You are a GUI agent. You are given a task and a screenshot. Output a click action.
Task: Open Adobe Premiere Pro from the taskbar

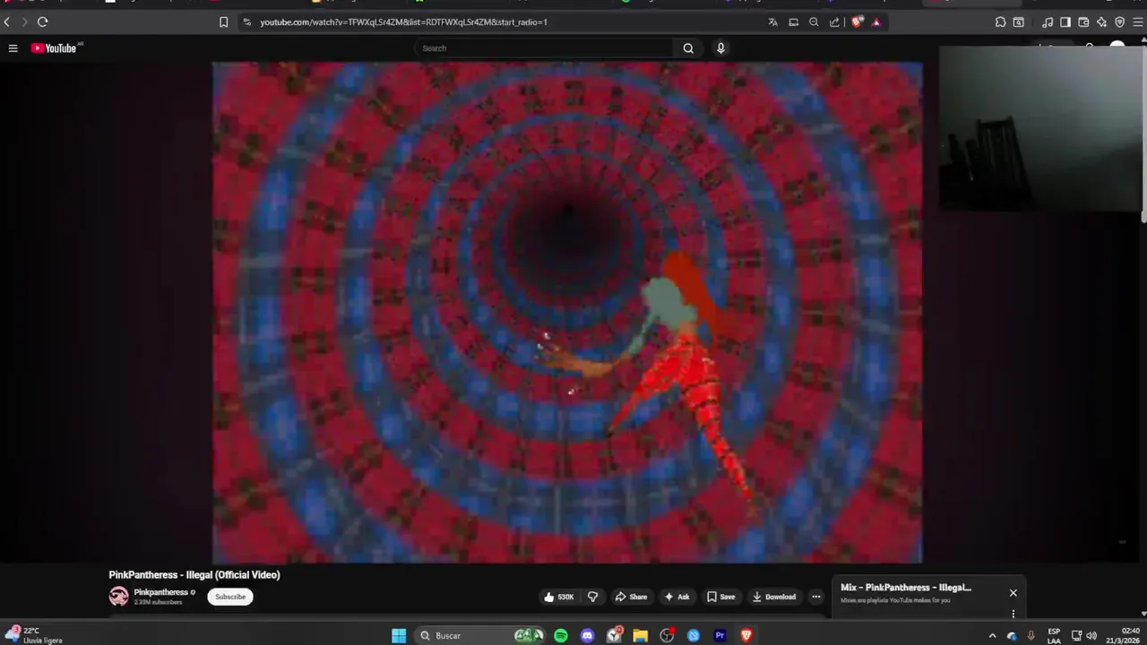pyautogui.click(x=720, y=636)
